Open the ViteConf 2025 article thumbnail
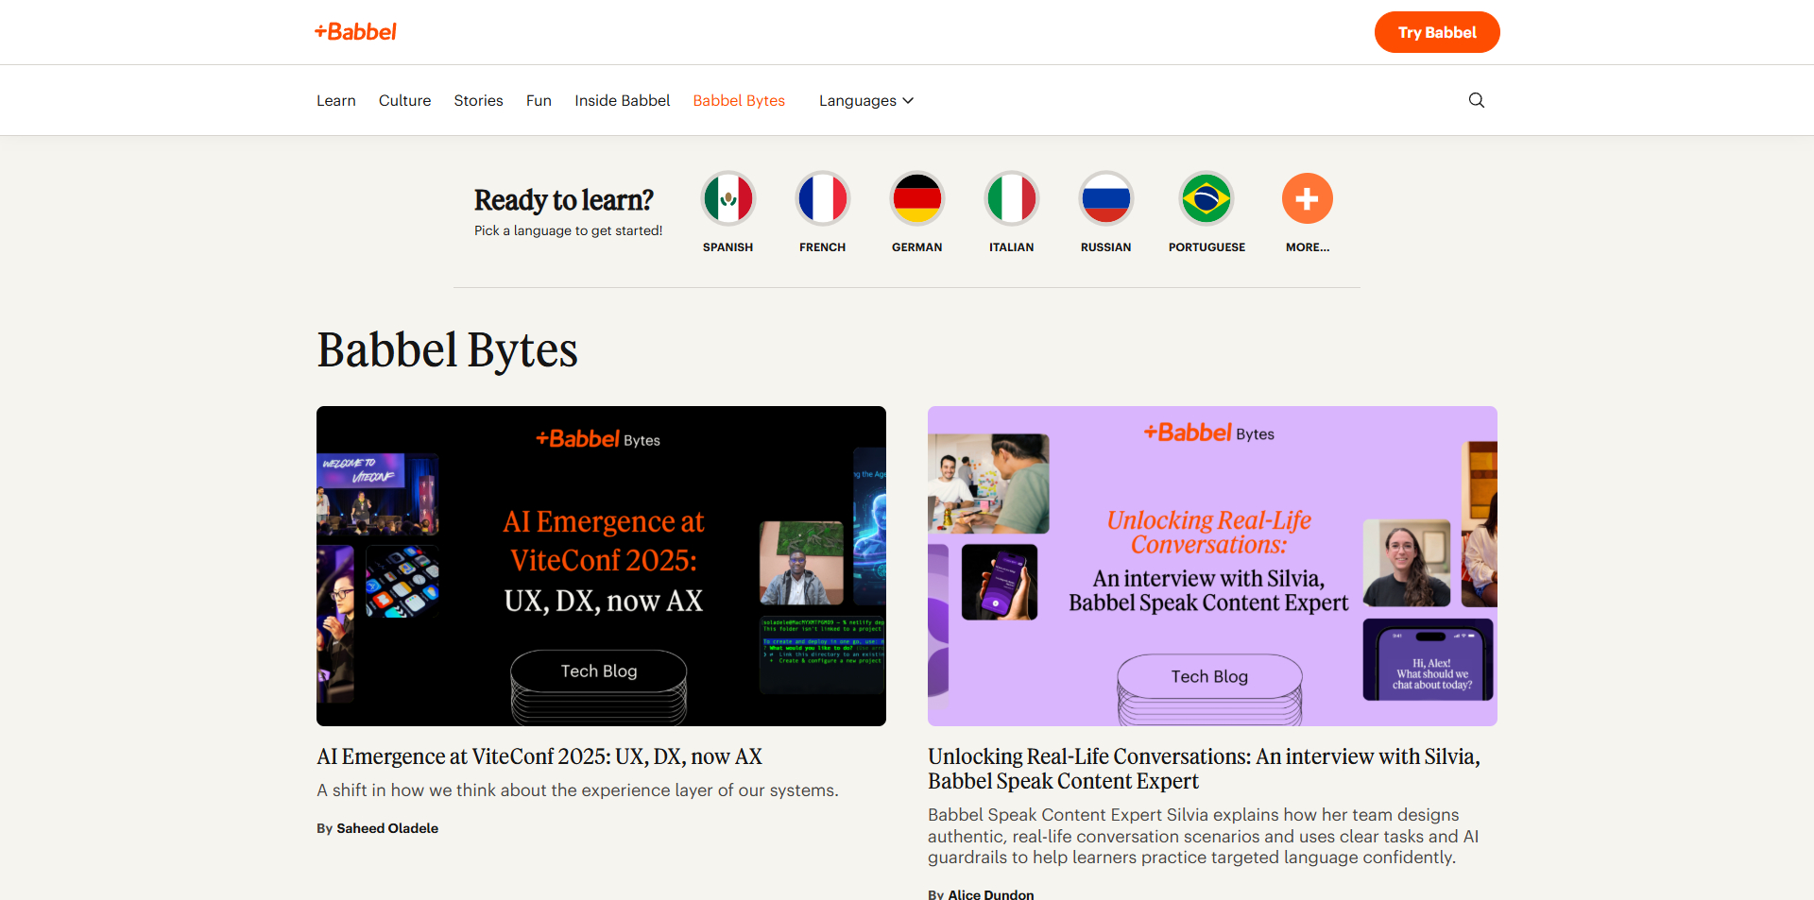Image resolution: width=1814 pixels, height=900 pixels. coord(601,566)
